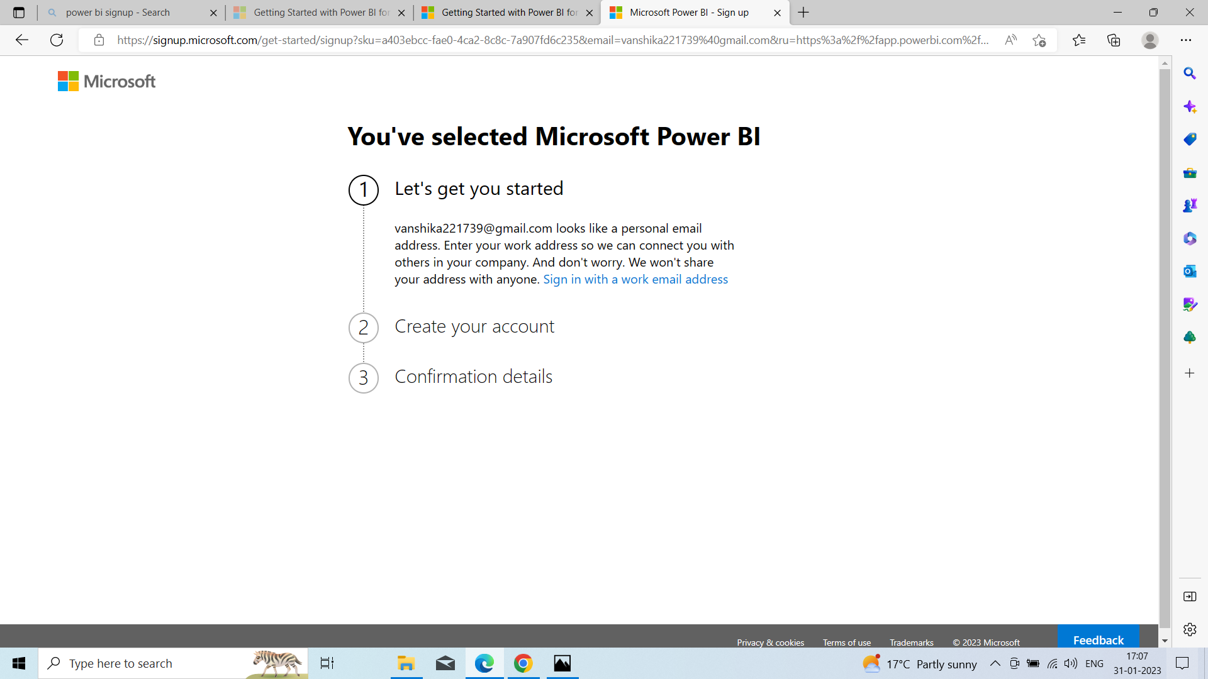Switch to the second Getting Started with Power BI tab
1208x679 pixels.
[x=320, y=13]
